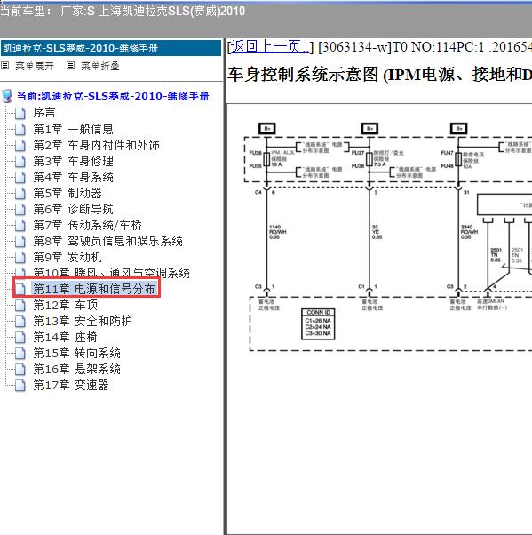The image size is (532, 535).
Task: Click the 32 YE wire label
Action: pos(377,232)
